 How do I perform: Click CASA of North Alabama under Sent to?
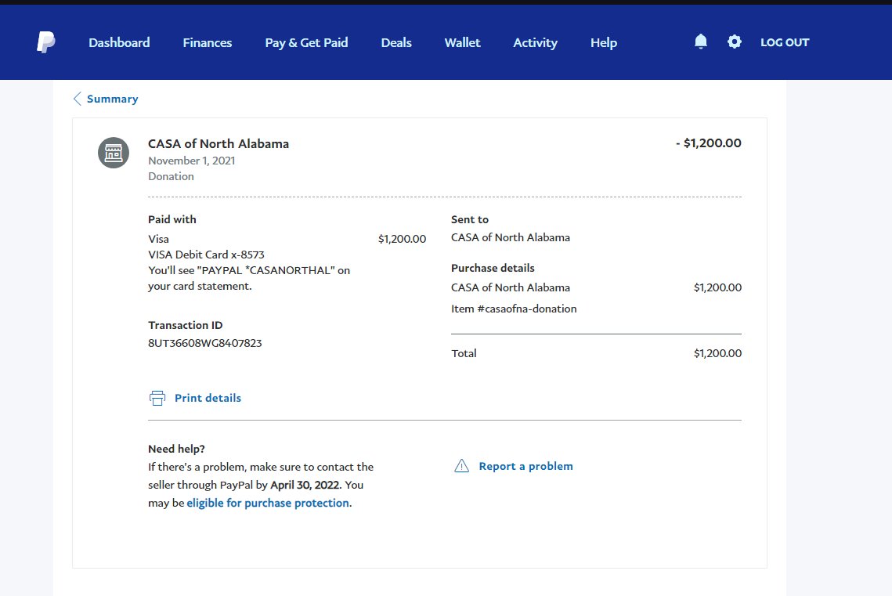pyautogui.click(x=511, y=238)
